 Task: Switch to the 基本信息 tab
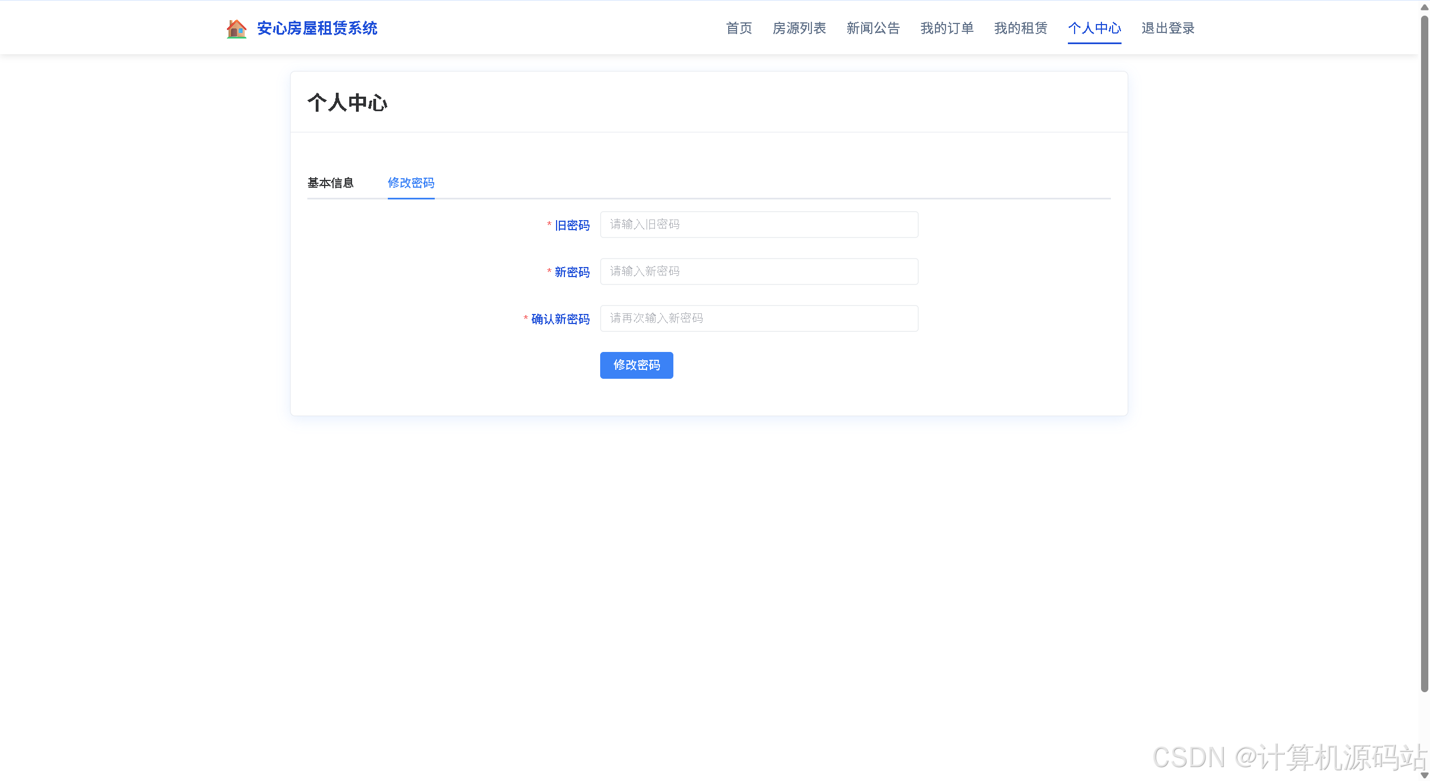pyautogui.click(x=330, y=183)
